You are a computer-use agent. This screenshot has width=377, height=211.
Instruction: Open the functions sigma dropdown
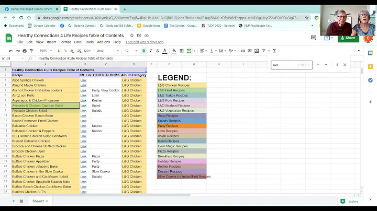276,51
